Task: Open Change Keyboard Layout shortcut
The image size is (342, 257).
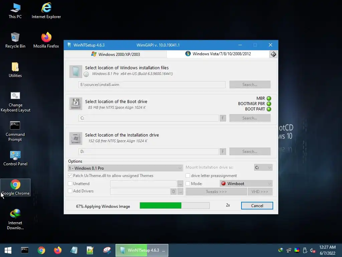Action: tap(15, 102)
